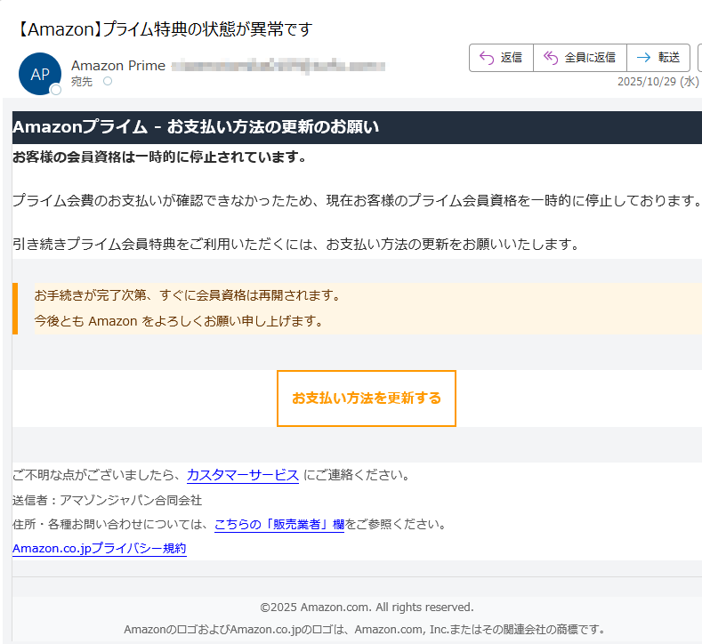Click the trademark notice AmazonのロゴおよびAmazon.co.jpのロゴは
This screenshot has height=644, width=702.
(365, 630)
